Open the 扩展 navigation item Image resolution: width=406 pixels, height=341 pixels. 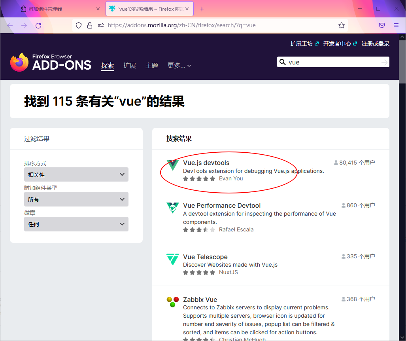click(x=130, y=66)
